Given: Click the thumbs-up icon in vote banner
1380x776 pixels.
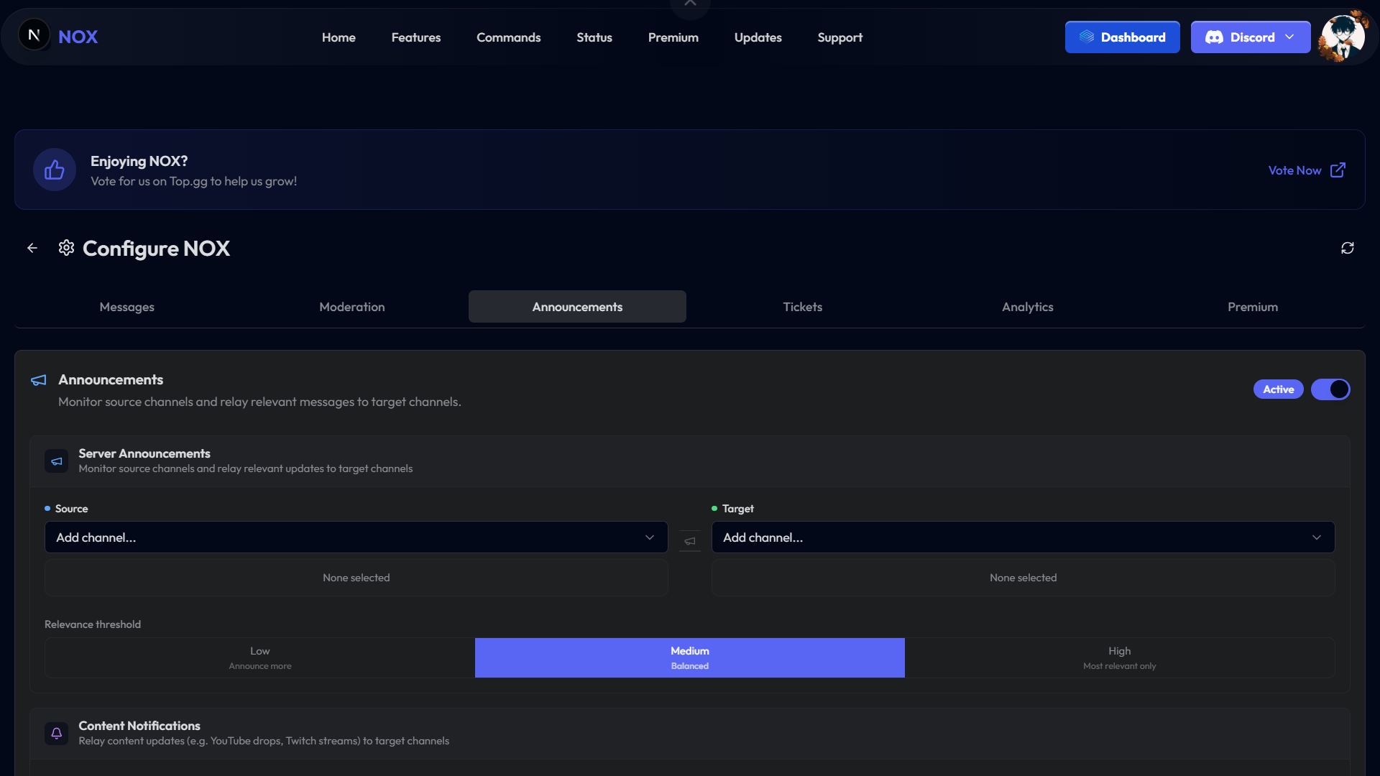Looking at the screenshot, I should 55,170.
